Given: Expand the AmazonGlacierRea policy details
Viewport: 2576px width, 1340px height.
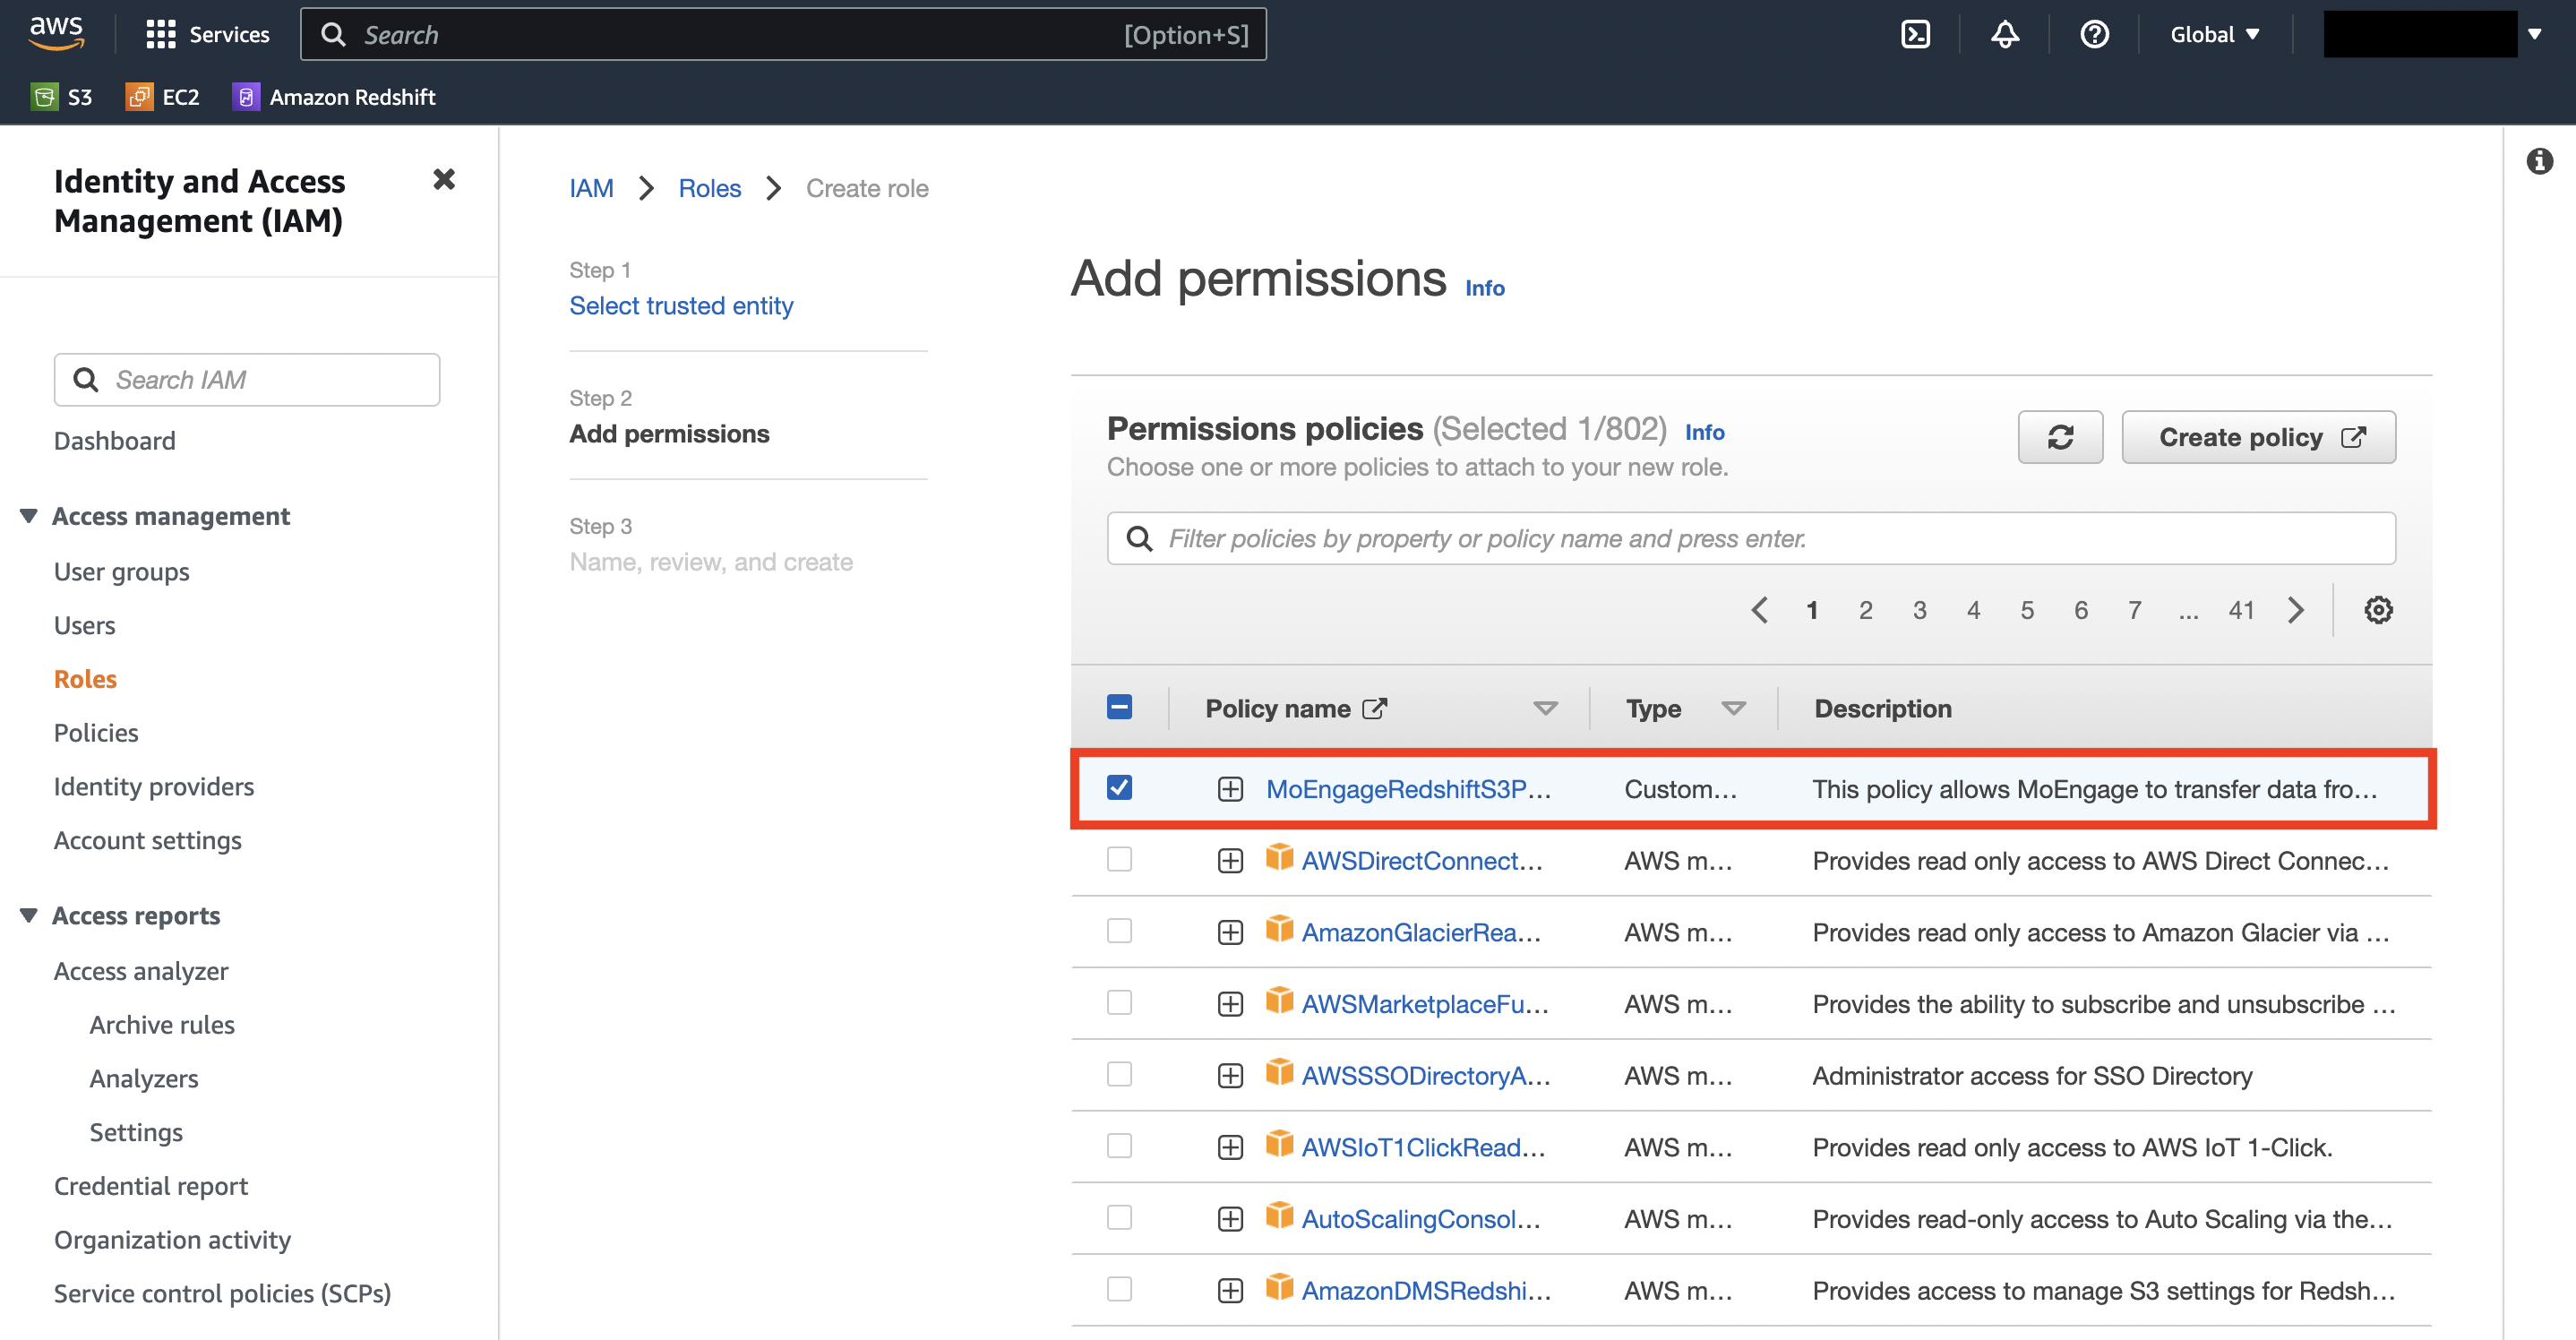Looking at the screenshot, I should [x=1229, y=931].
